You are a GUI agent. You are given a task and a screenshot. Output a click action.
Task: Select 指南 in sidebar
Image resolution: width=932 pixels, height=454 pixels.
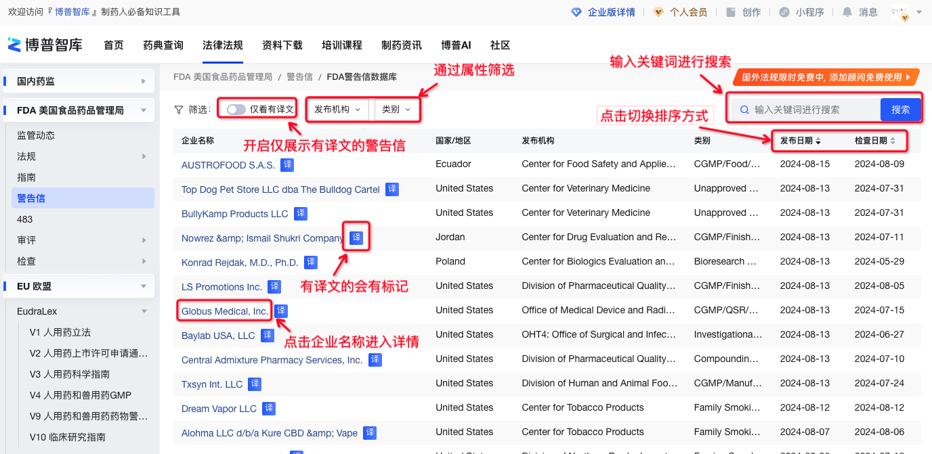(26, 177)
